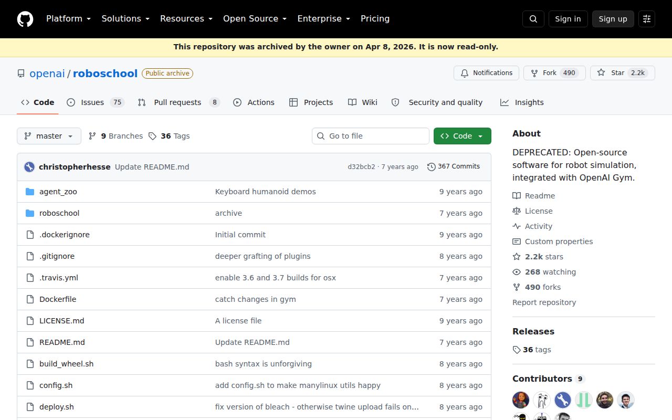Click the christopherhesse author name
672x420 pixels.
tap(75, 167)
